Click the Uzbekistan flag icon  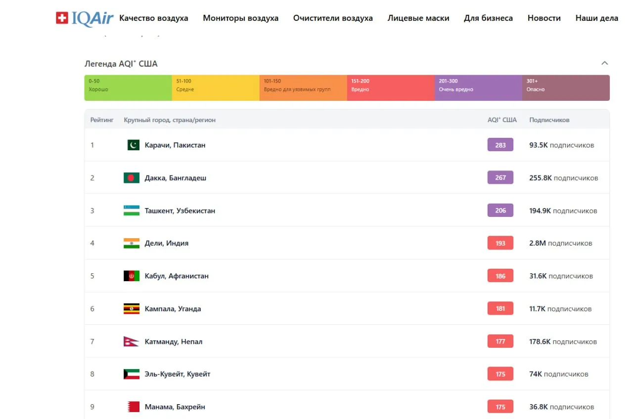(132, 210)
